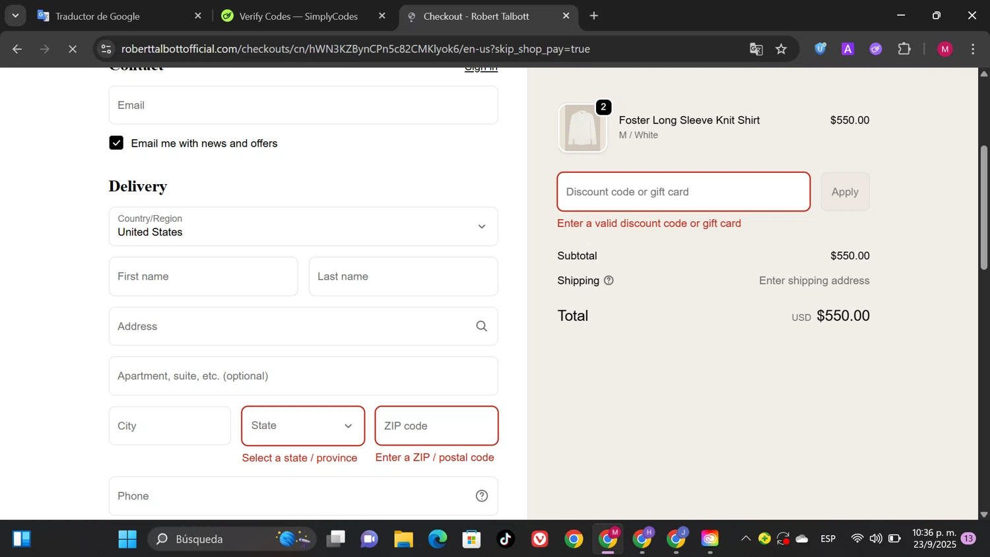990x557 pixels.
Task: Uncheck Email me with news and offers
Action: (x=116, y=143)
